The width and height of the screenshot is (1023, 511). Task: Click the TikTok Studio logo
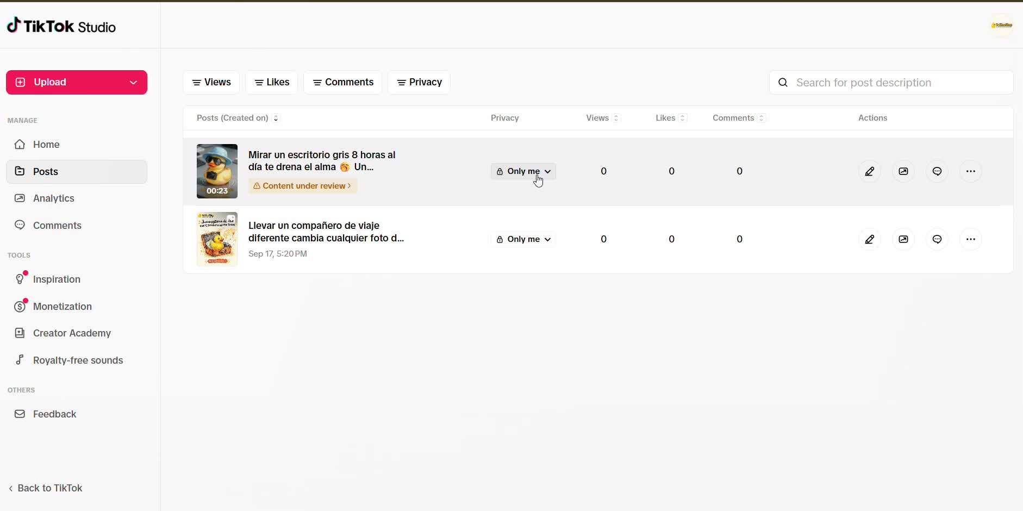tap(61, 26)
